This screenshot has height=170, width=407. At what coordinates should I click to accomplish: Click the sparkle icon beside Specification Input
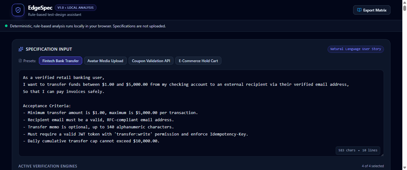point(21,49)
